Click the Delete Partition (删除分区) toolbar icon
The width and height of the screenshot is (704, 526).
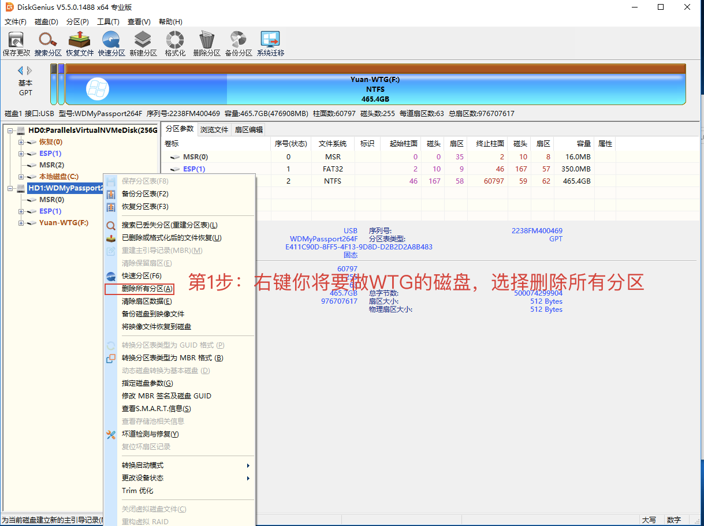207,44
